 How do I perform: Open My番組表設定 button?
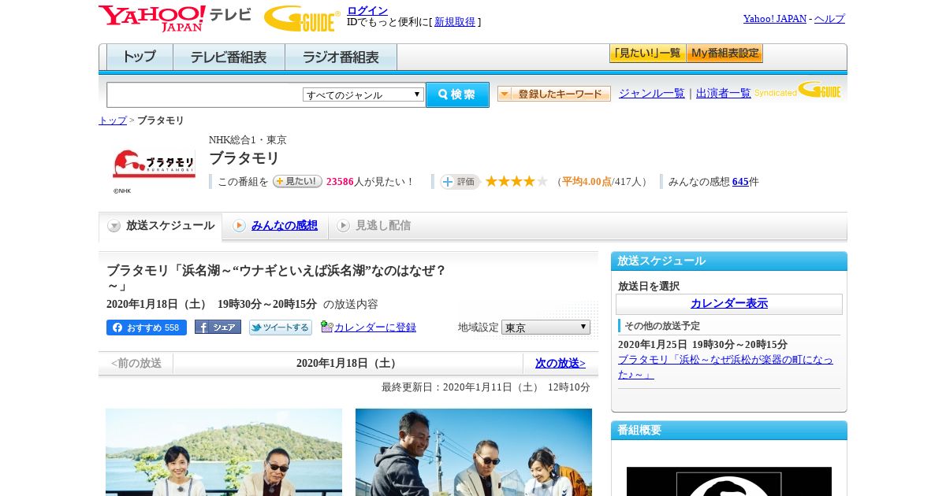[x=724, y=54]
